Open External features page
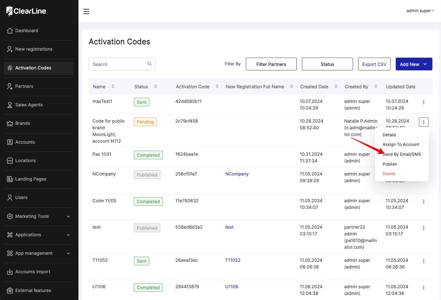 (39, 290)
